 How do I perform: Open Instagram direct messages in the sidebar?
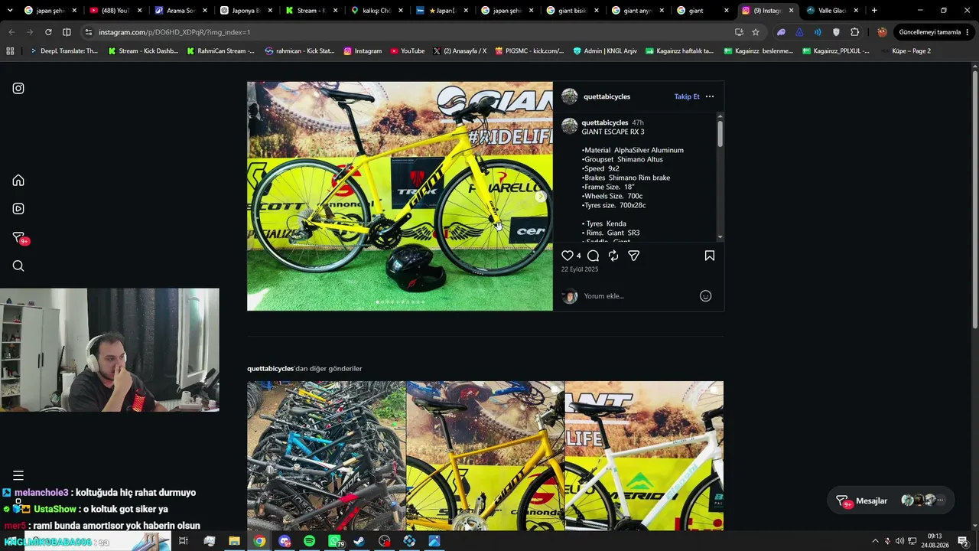coord(18,237)
